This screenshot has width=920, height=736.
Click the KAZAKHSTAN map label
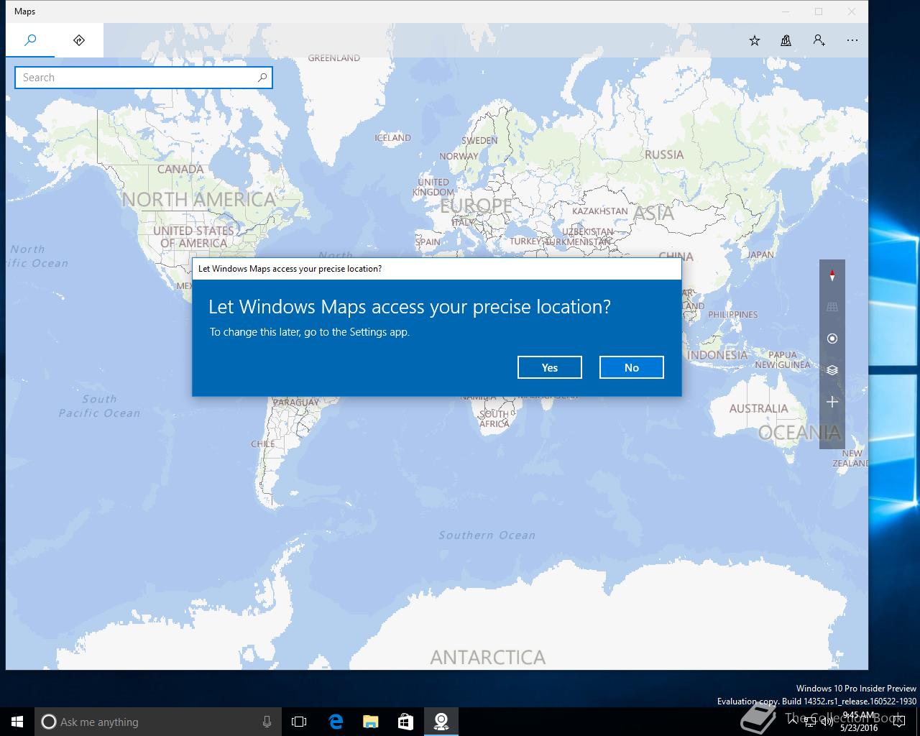click(600, 211)
